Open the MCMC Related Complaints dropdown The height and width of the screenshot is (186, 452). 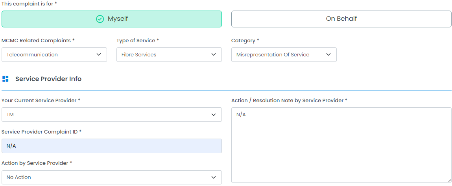click(54, 55)
